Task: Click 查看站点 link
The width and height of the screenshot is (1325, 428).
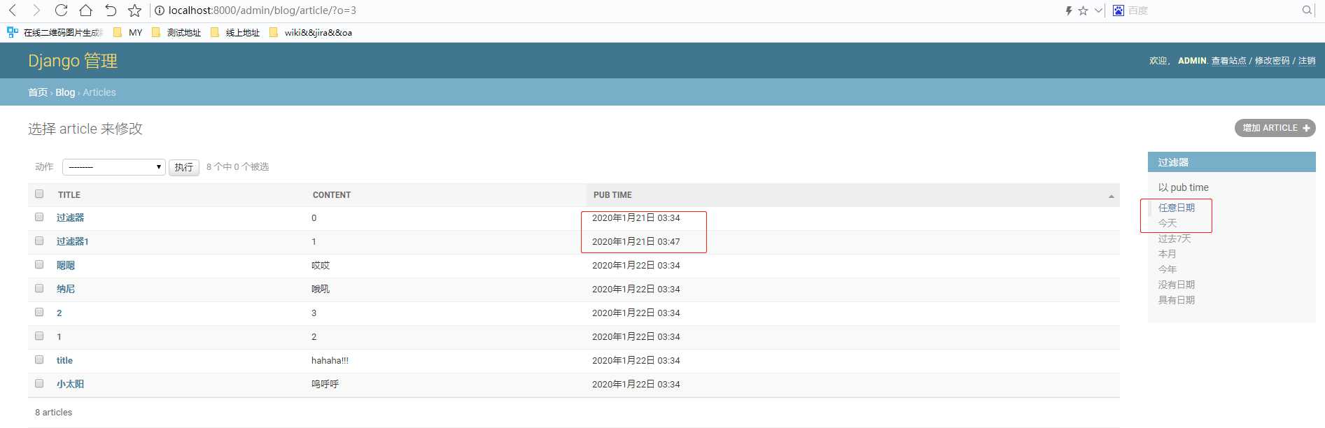Action: tap(1228, 61)
